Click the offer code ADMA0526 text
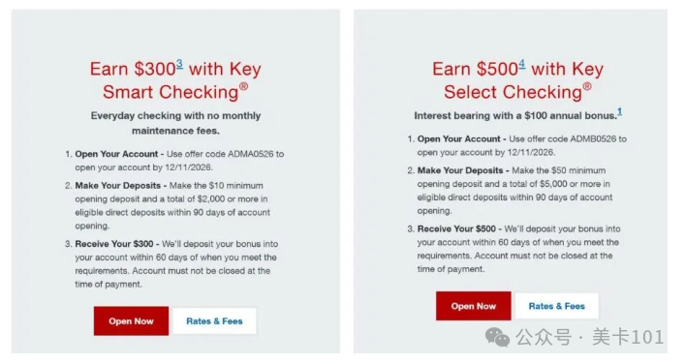The width and height of the screenshot is (686, 364). click(250, 154)
